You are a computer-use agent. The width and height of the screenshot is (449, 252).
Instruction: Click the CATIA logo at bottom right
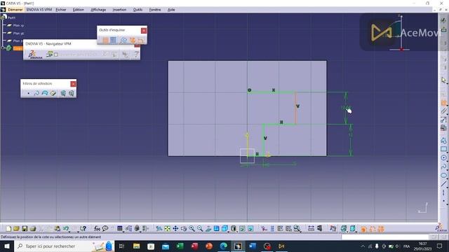click(x=441, y=227)
